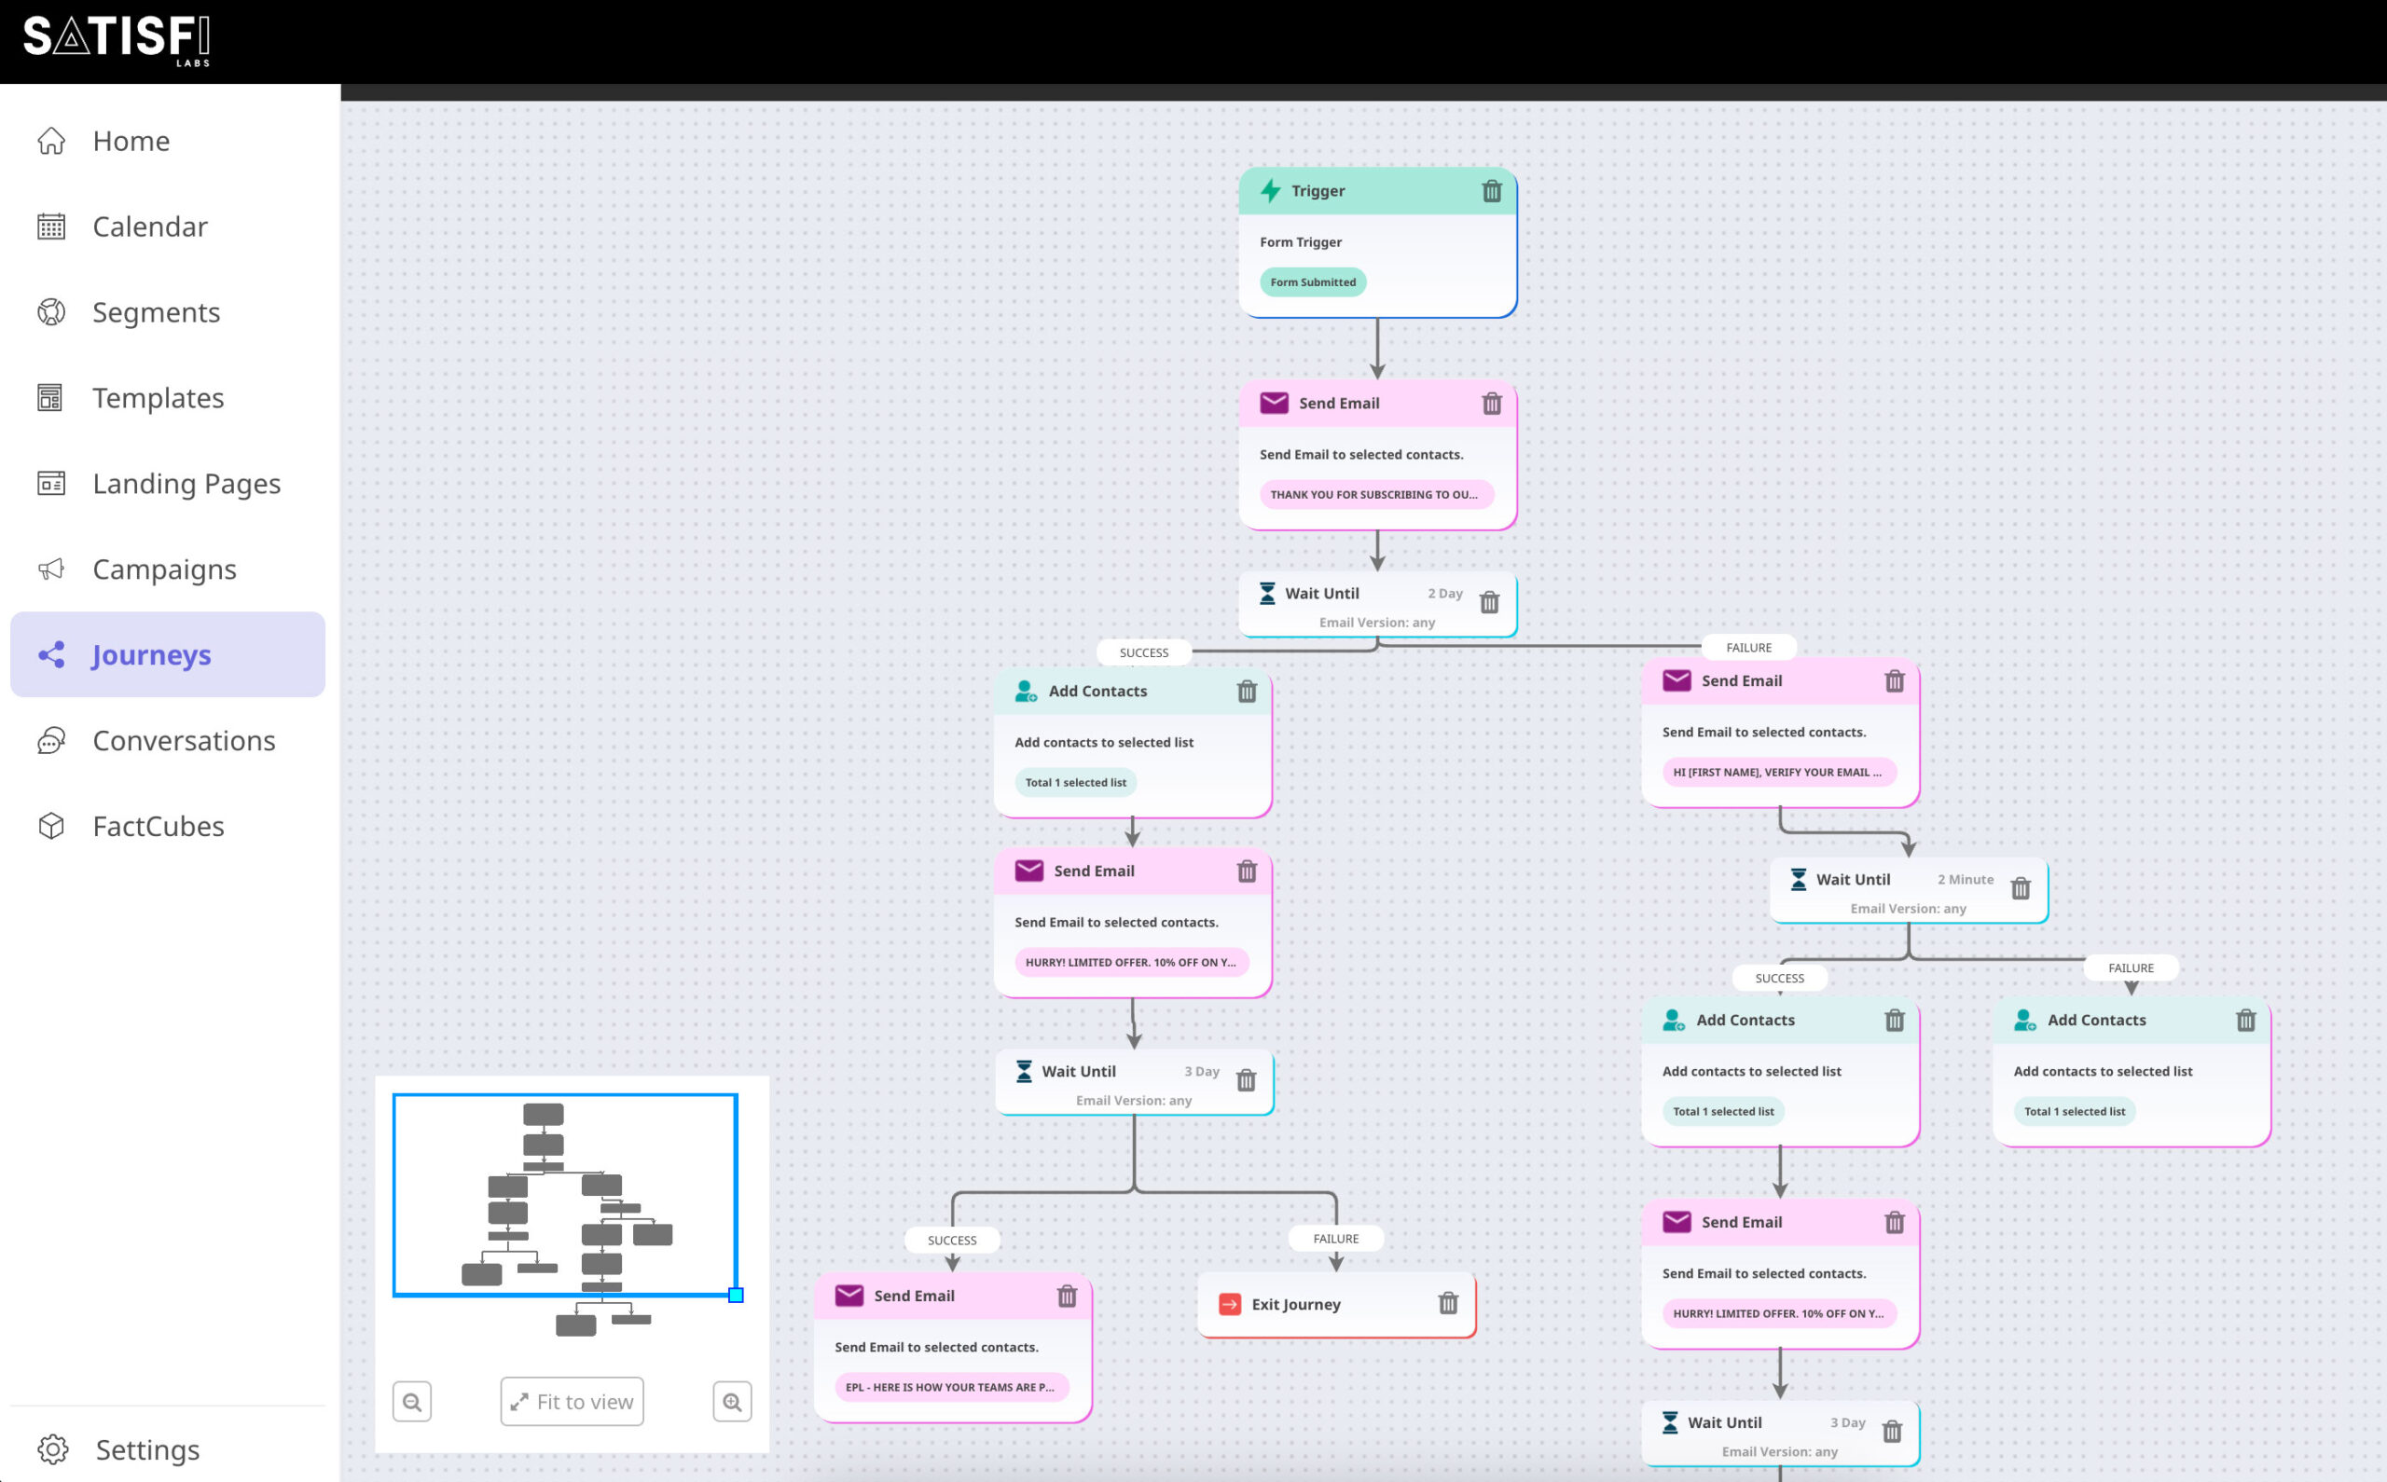
Task: Select the Trigger node header
Action: coord(1377,191)
